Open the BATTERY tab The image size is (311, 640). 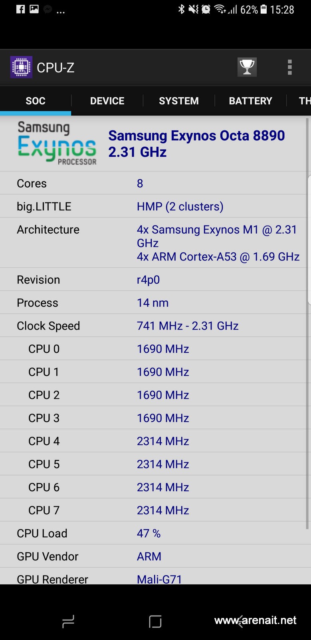(250, 101)
